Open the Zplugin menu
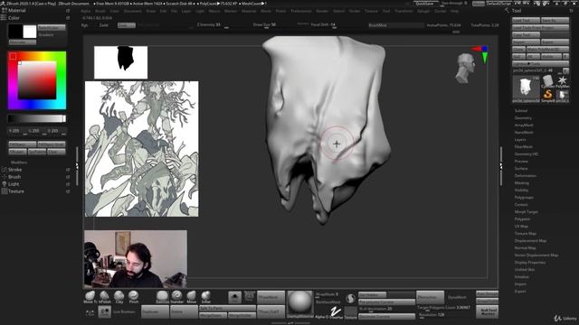The width and height of the screenshot is (579, 325). tap(423, 11)
